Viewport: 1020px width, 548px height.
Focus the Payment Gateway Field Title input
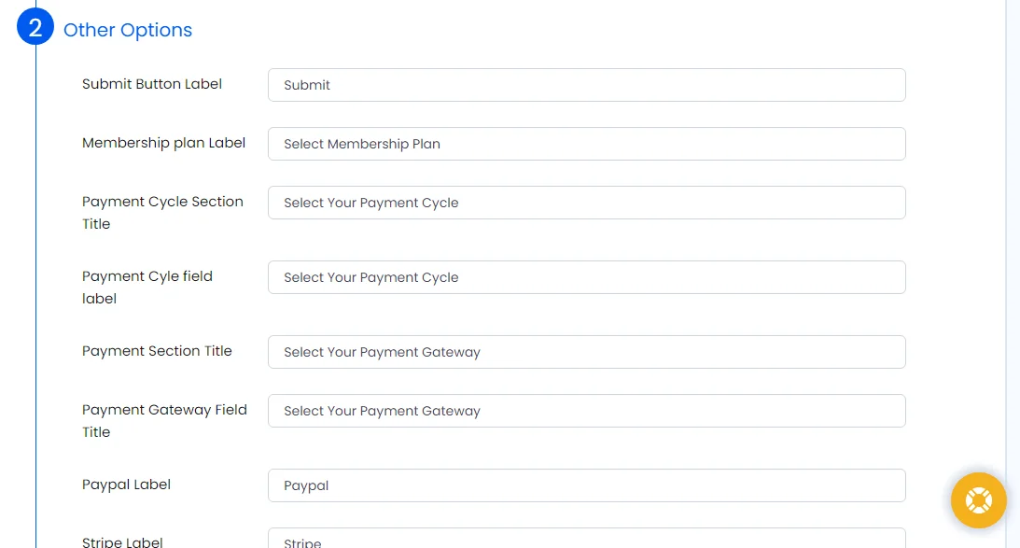point(586,411)
